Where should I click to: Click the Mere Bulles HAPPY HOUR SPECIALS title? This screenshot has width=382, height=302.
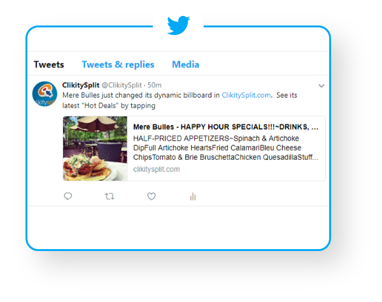(225, 127)
